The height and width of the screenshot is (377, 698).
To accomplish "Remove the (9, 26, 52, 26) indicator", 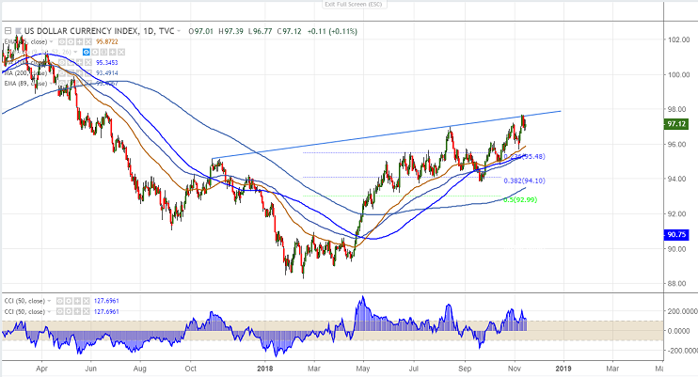I will pyautogui.click(x=121, y=52).
